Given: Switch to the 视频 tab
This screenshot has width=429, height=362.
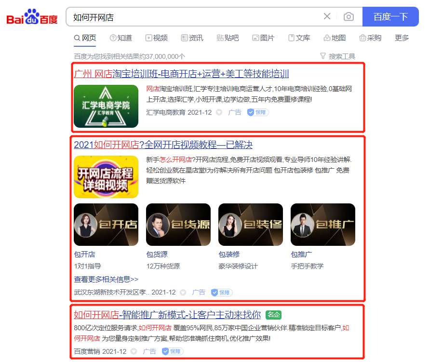Looking at the screenshot, I should coord(156,38).
